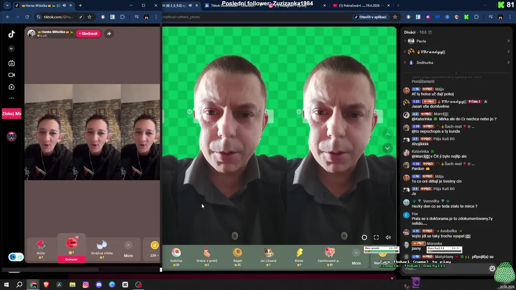Expand More gifts in the small window
This screenshot has width=516, height=290.
(x=128, y=250)
